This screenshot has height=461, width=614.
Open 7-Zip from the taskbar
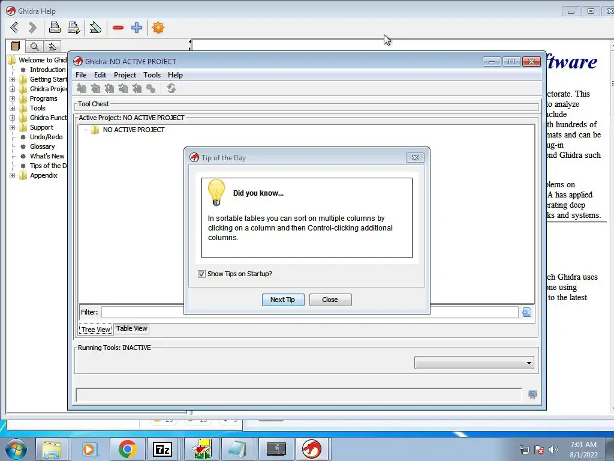coord(162,449)
